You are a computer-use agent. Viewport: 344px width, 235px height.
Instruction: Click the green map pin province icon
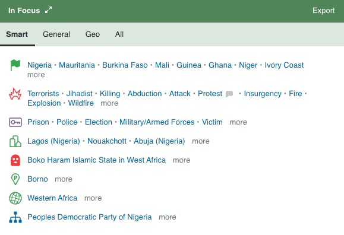pyautogui.click(x=15, y=179)
